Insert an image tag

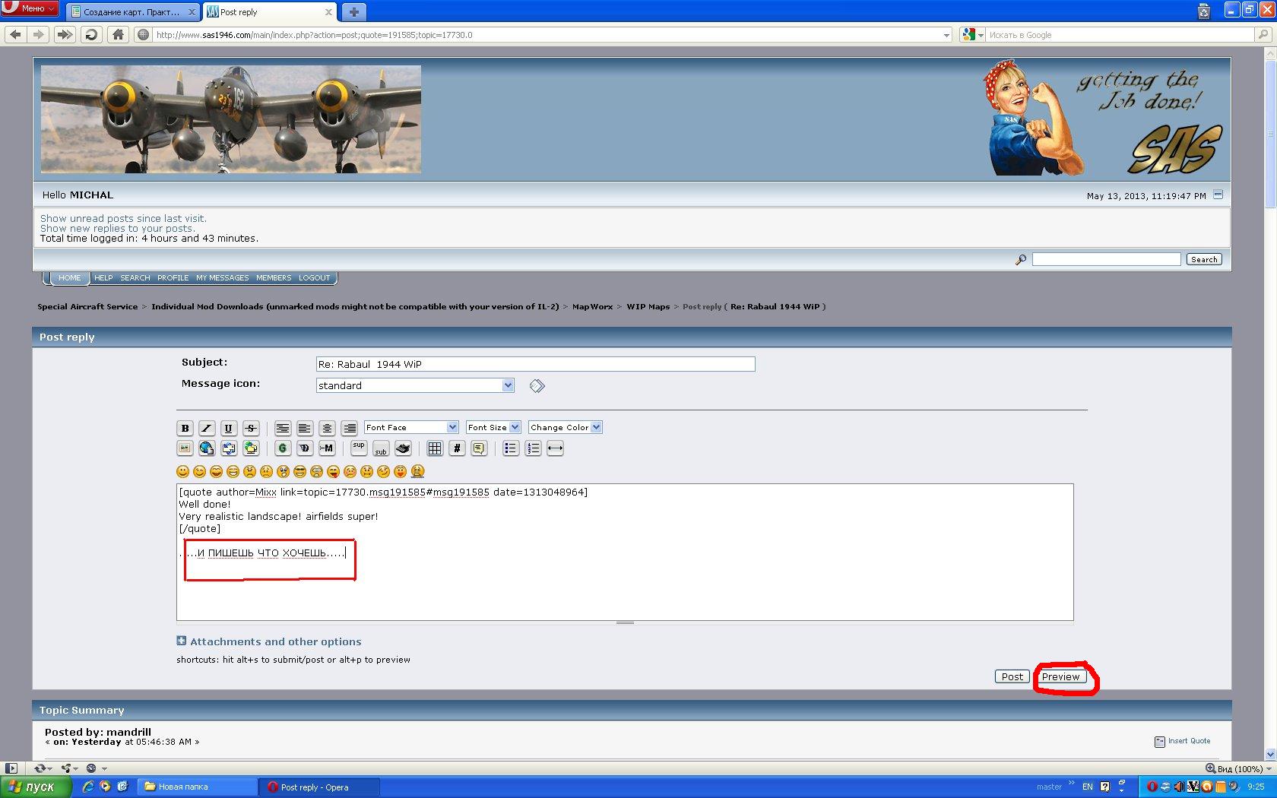(185, 448)
